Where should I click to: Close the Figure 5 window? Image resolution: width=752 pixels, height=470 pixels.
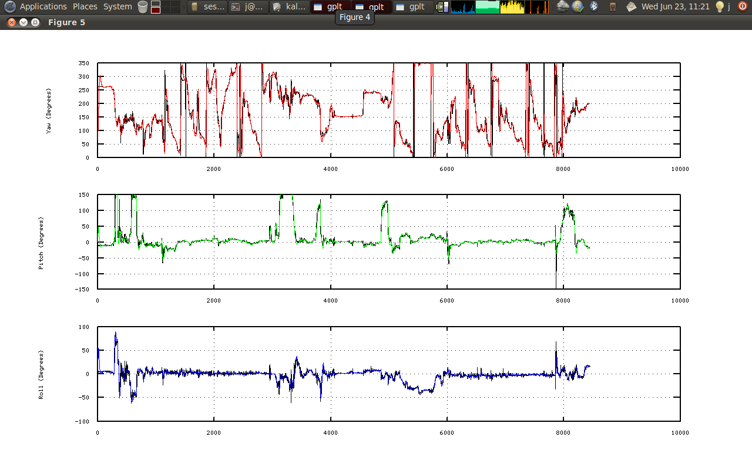(12, 22)
